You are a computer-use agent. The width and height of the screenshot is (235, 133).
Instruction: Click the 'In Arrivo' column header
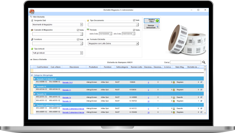pyautogui.click(x=167, y=67)
